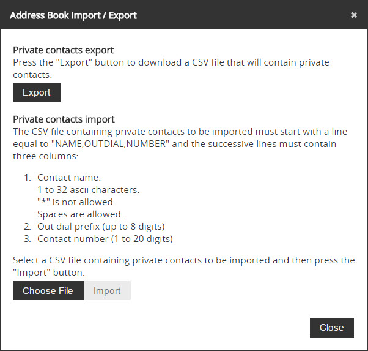The height and width of the screenshot is (351, 368).
Task: Close the dialog using the X icon
Action: tap(354, 15)
